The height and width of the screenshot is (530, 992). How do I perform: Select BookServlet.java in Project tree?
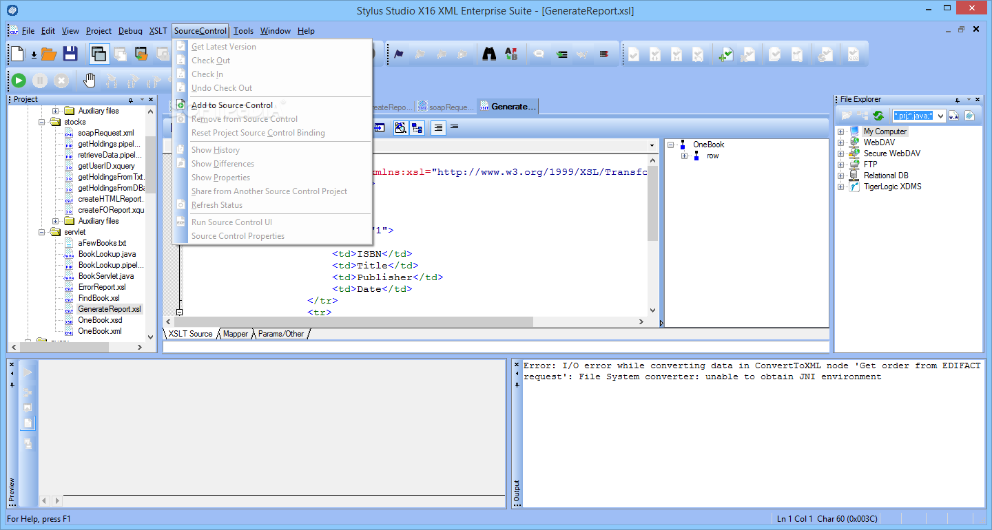106,276
